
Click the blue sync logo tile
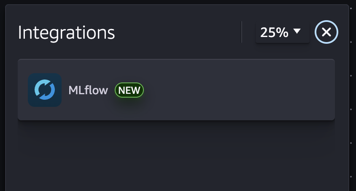pyautogui.click(x=45, y=90)
